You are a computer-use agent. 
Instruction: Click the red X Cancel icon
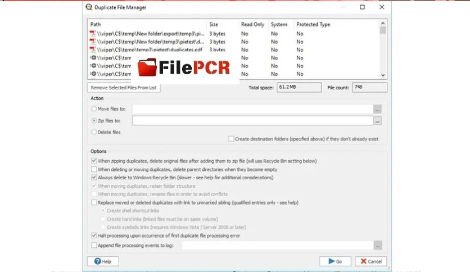click(364, 261)
